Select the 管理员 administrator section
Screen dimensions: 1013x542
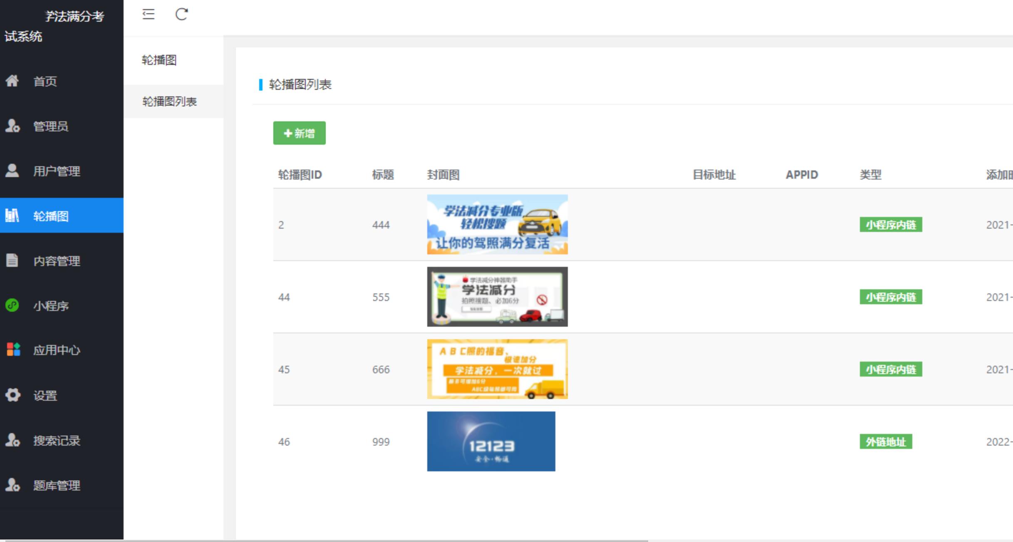(52, 127)
